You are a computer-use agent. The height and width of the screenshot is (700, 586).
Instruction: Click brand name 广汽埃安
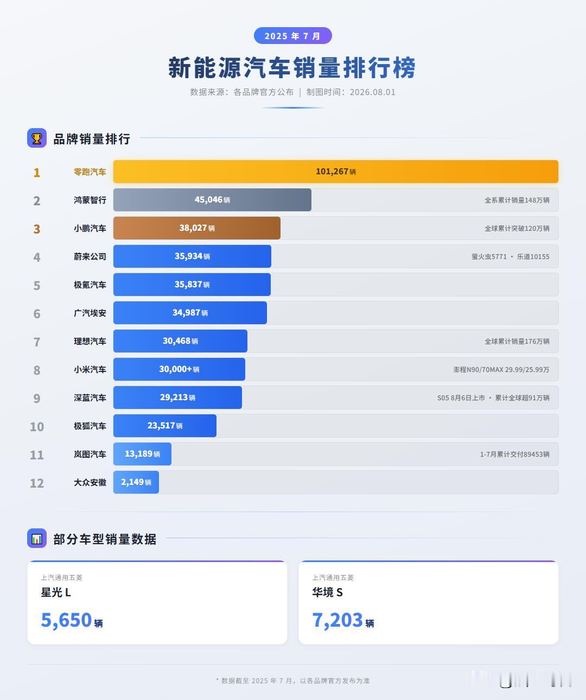(x=90, y=313)
